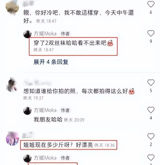Image resolution: width=160 pixels, height=165 pixels.
Task: Reply to '穿了2双丝袜哈哈看不出来吧' comment
Action: [70, 43]
